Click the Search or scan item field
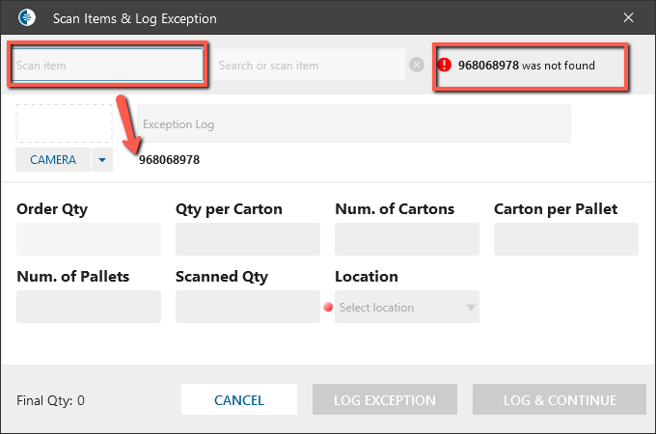This screenshot has width=656, height=434. tap(309, 66)
